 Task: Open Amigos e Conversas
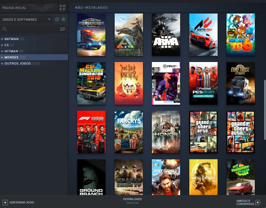248,202
